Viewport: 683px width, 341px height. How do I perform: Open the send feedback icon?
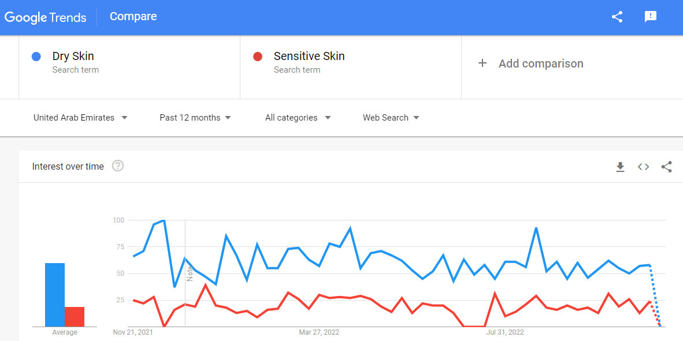650,17
